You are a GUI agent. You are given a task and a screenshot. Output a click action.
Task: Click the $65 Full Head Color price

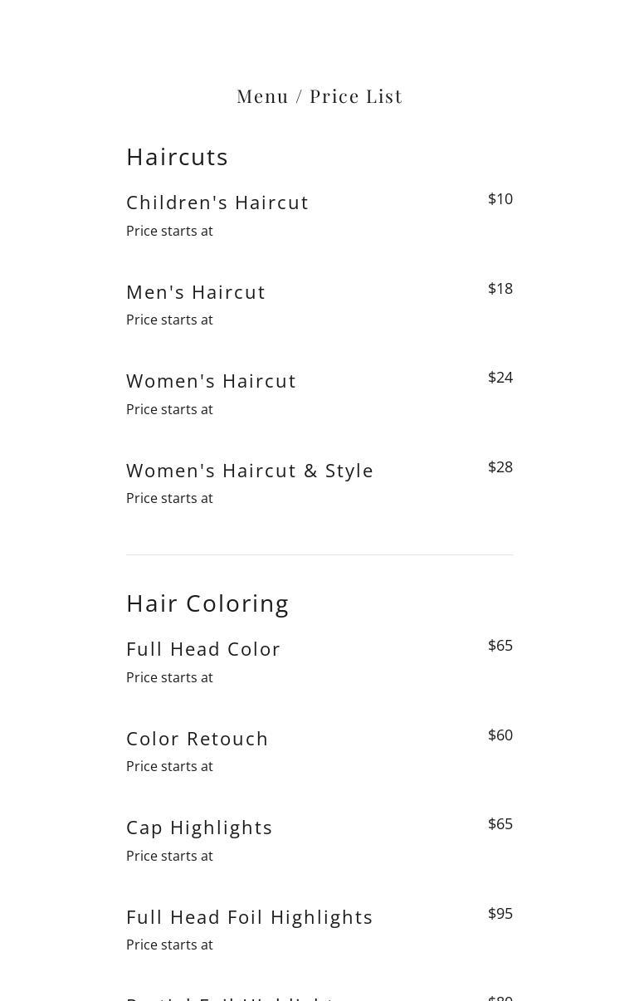[500, 646]
